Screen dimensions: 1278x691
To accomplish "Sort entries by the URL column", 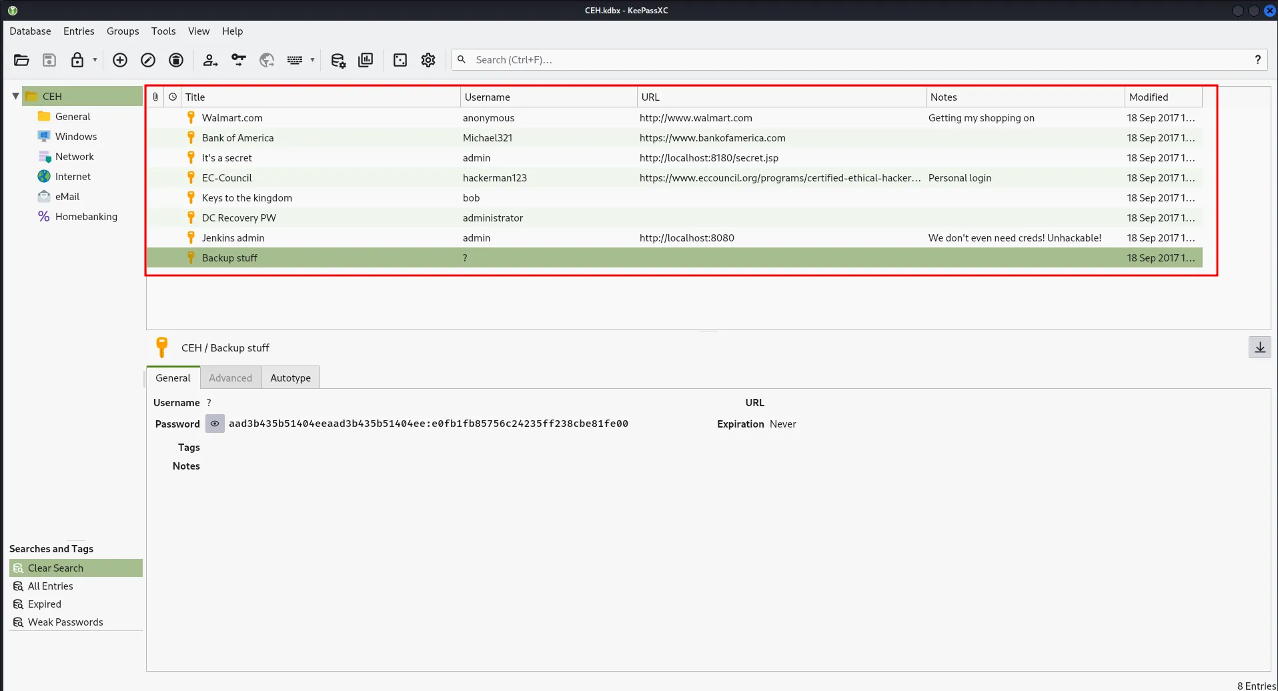I will (782, 97).
